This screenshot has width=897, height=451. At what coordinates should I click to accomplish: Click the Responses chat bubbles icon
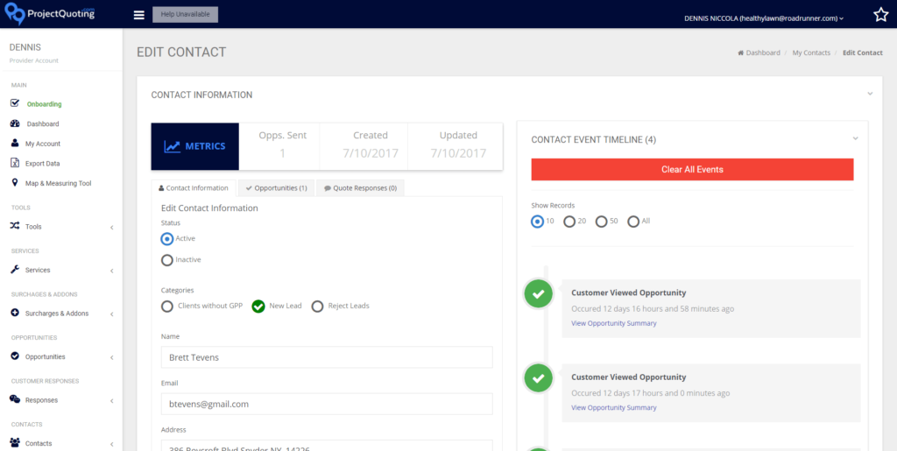pyautogui.click(x=15, y=399)
